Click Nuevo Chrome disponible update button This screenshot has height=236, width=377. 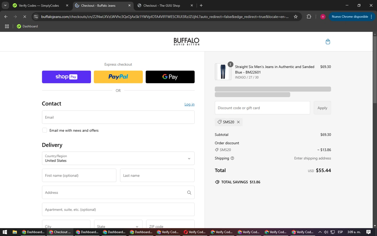[350, 17]
